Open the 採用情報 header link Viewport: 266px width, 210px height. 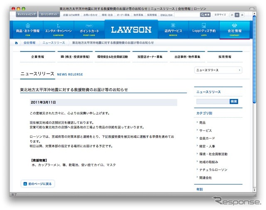pyautogui.click(x=152, y=15)
